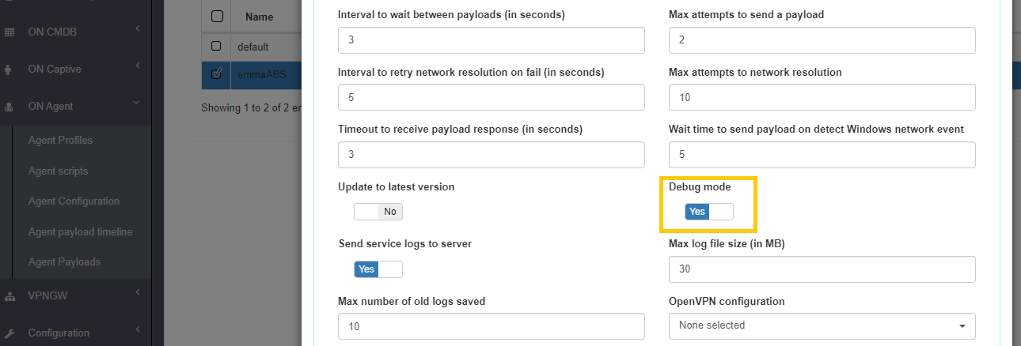This screenshot has height=346, width=1021.
Task: Open Agent Configuration link
Action: 74,201
